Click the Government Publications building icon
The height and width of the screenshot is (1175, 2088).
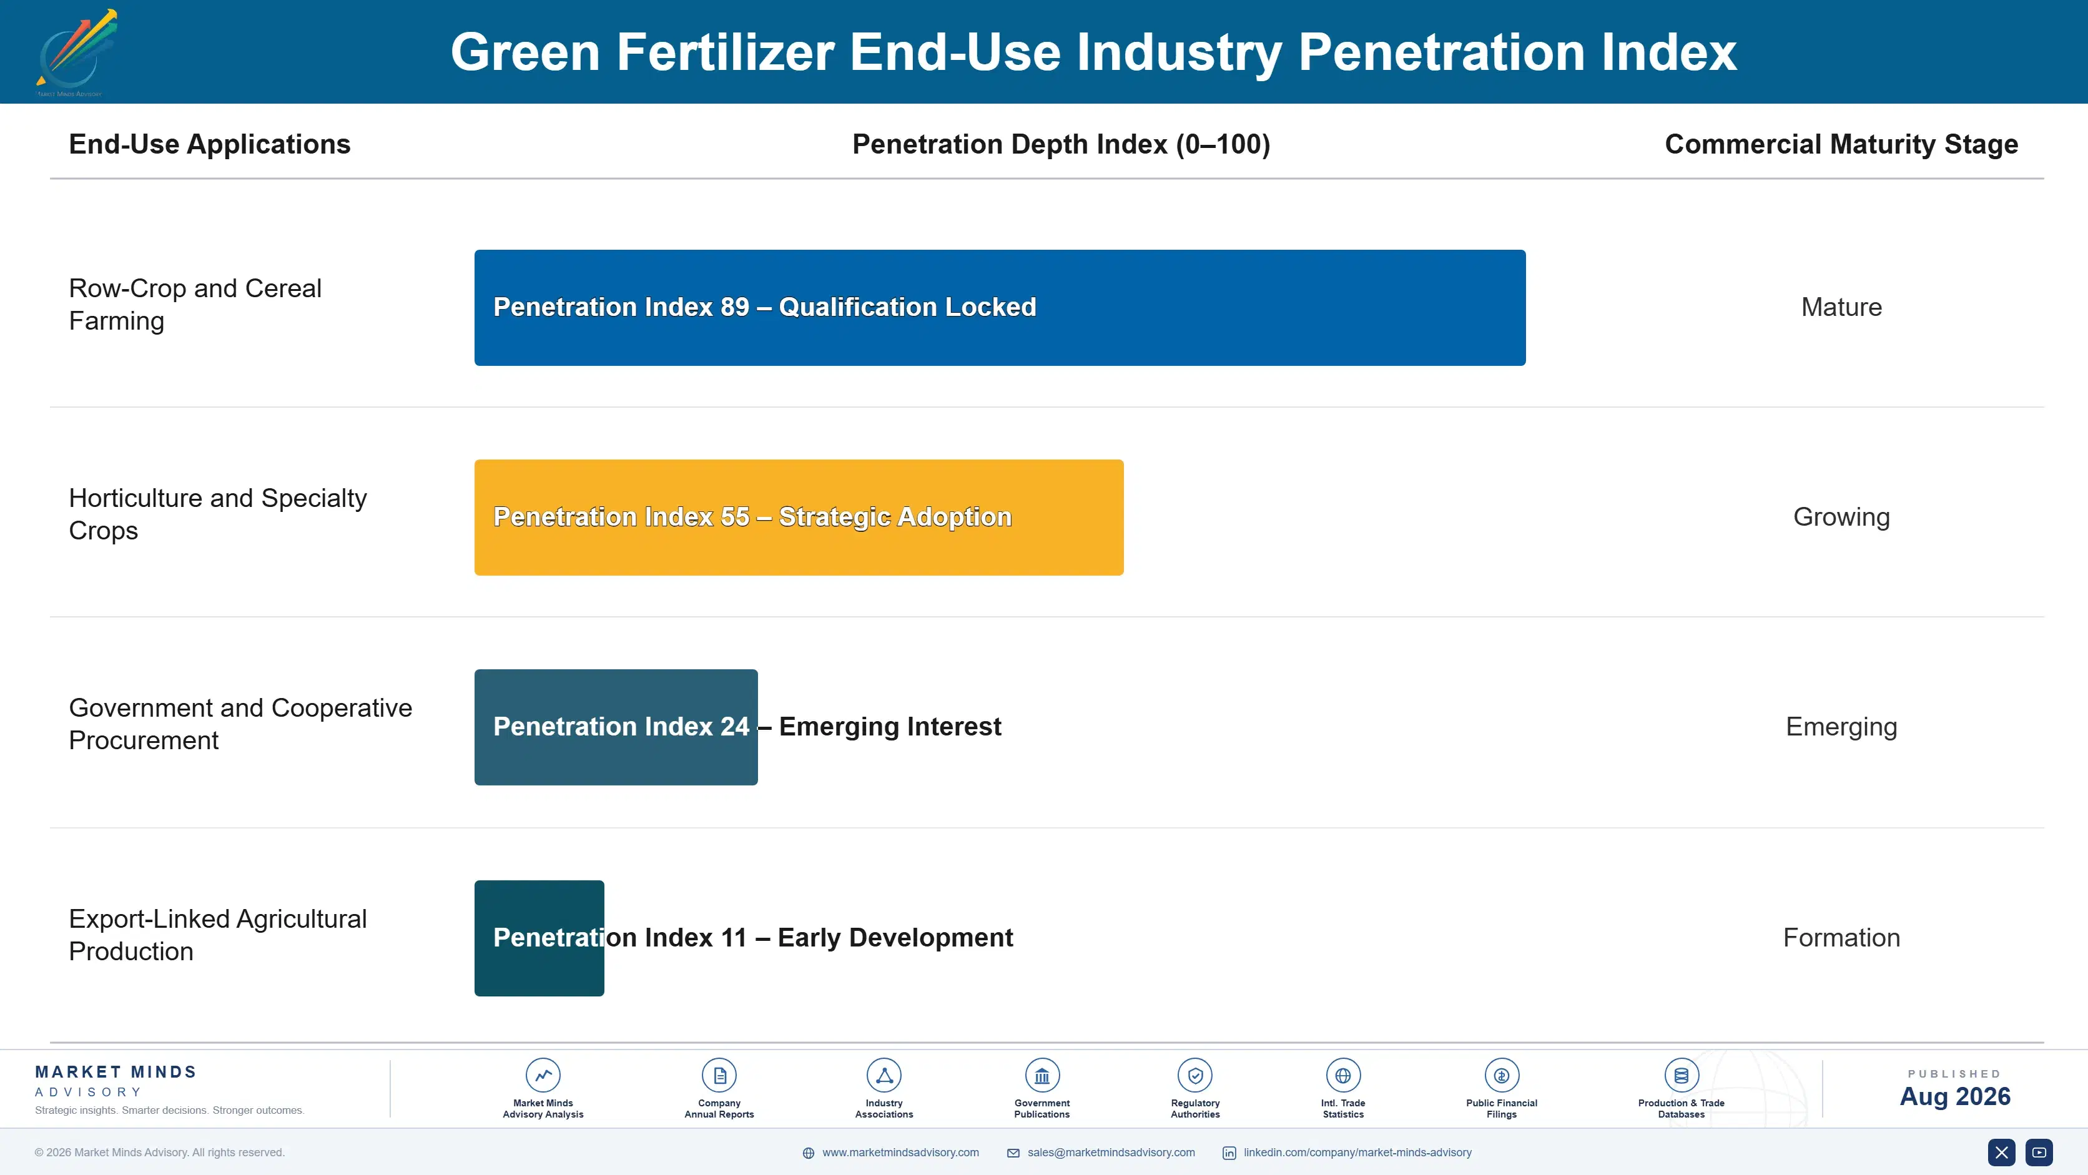[x=1042, y=1075]
